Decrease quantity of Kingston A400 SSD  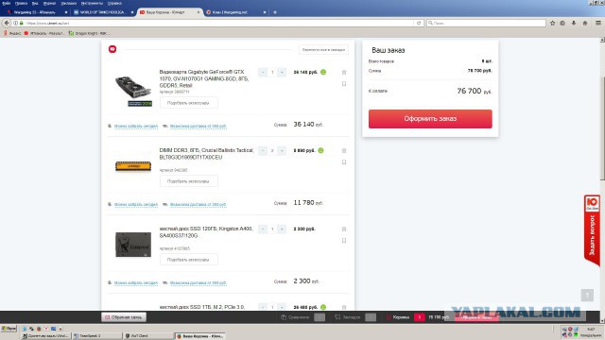[x=263, y=229]
